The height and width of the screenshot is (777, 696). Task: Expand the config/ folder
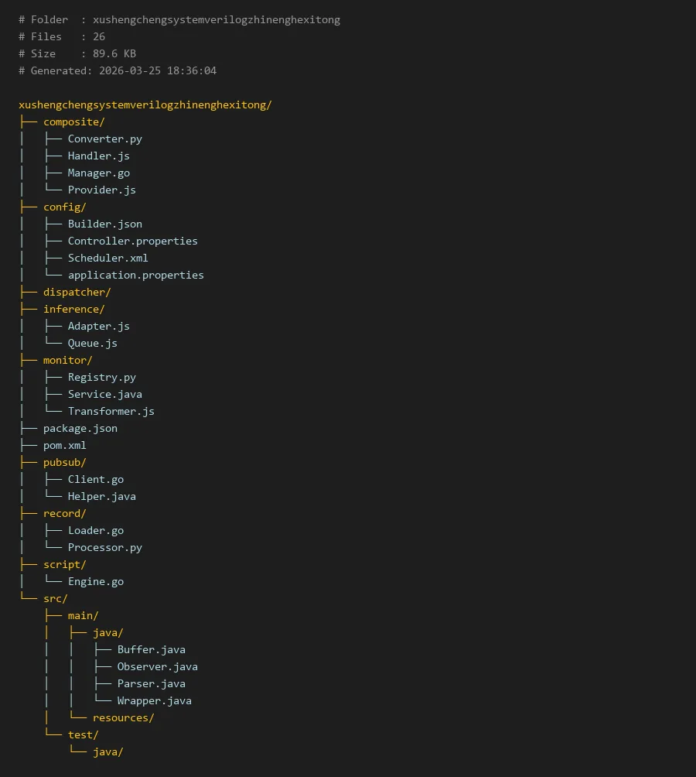[x=64, y=207]
